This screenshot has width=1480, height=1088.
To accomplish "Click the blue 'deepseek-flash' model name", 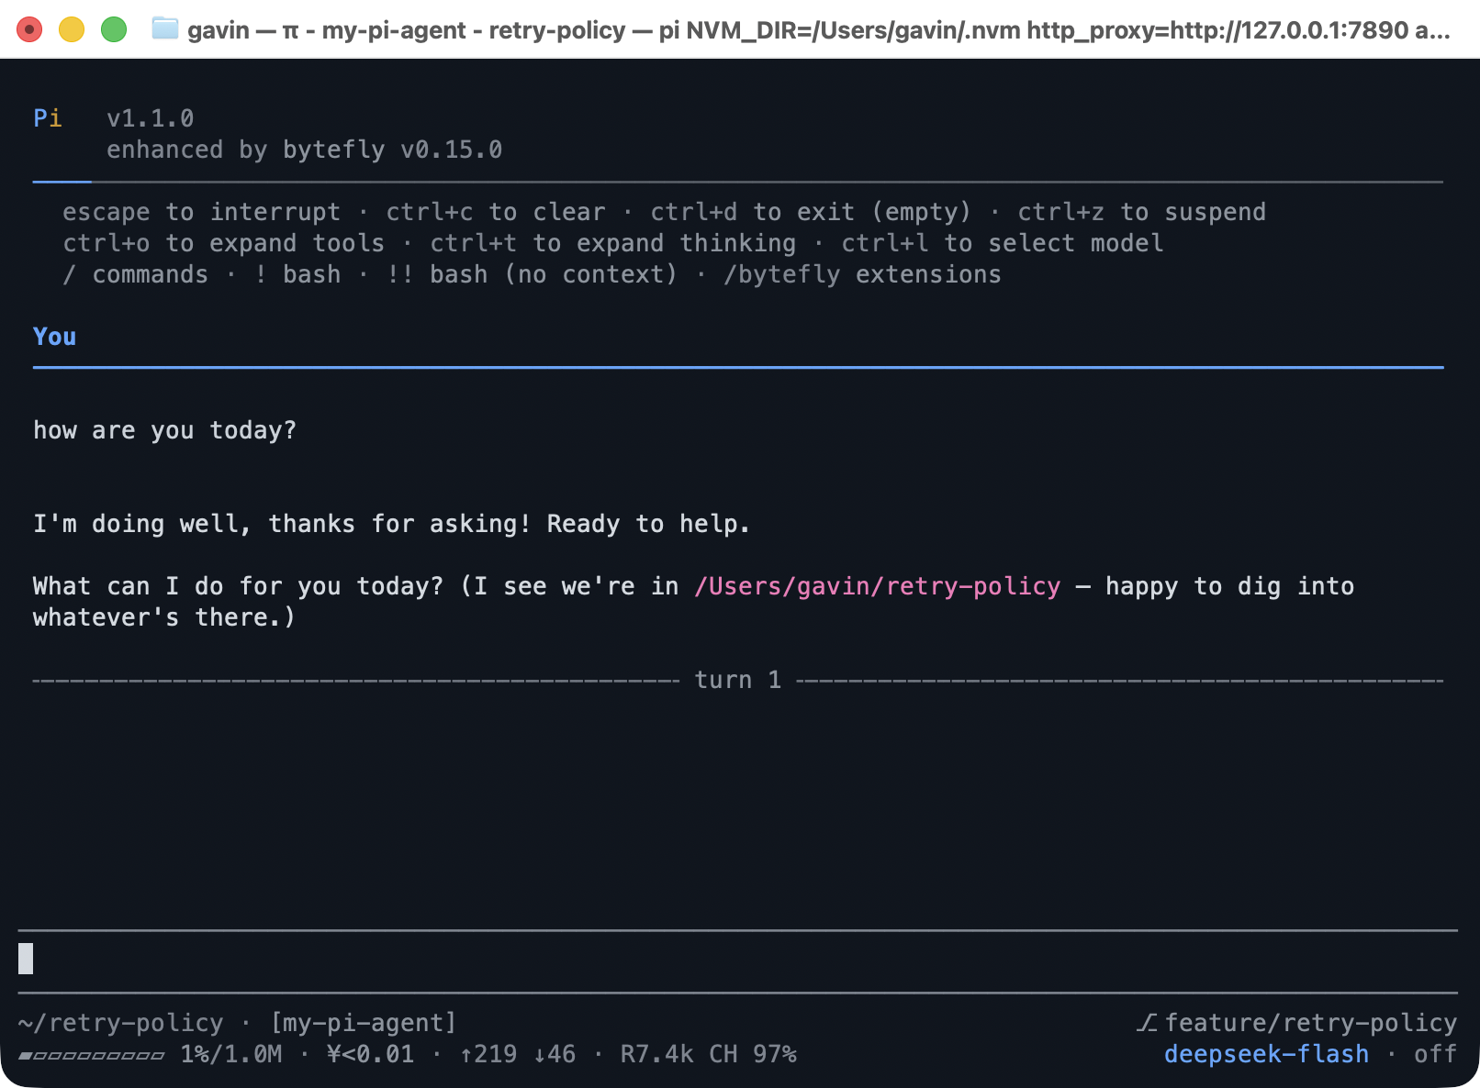I will [1267, 1054].
